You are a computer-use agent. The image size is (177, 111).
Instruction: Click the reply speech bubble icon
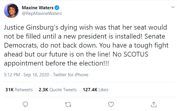(x=25, y=104)
